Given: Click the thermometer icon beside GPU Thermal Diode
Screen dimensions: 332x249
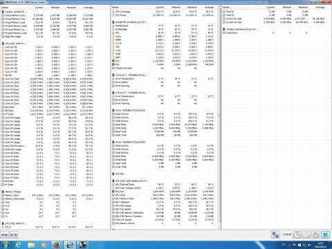Looking at the screenshot, I should 113,185.
